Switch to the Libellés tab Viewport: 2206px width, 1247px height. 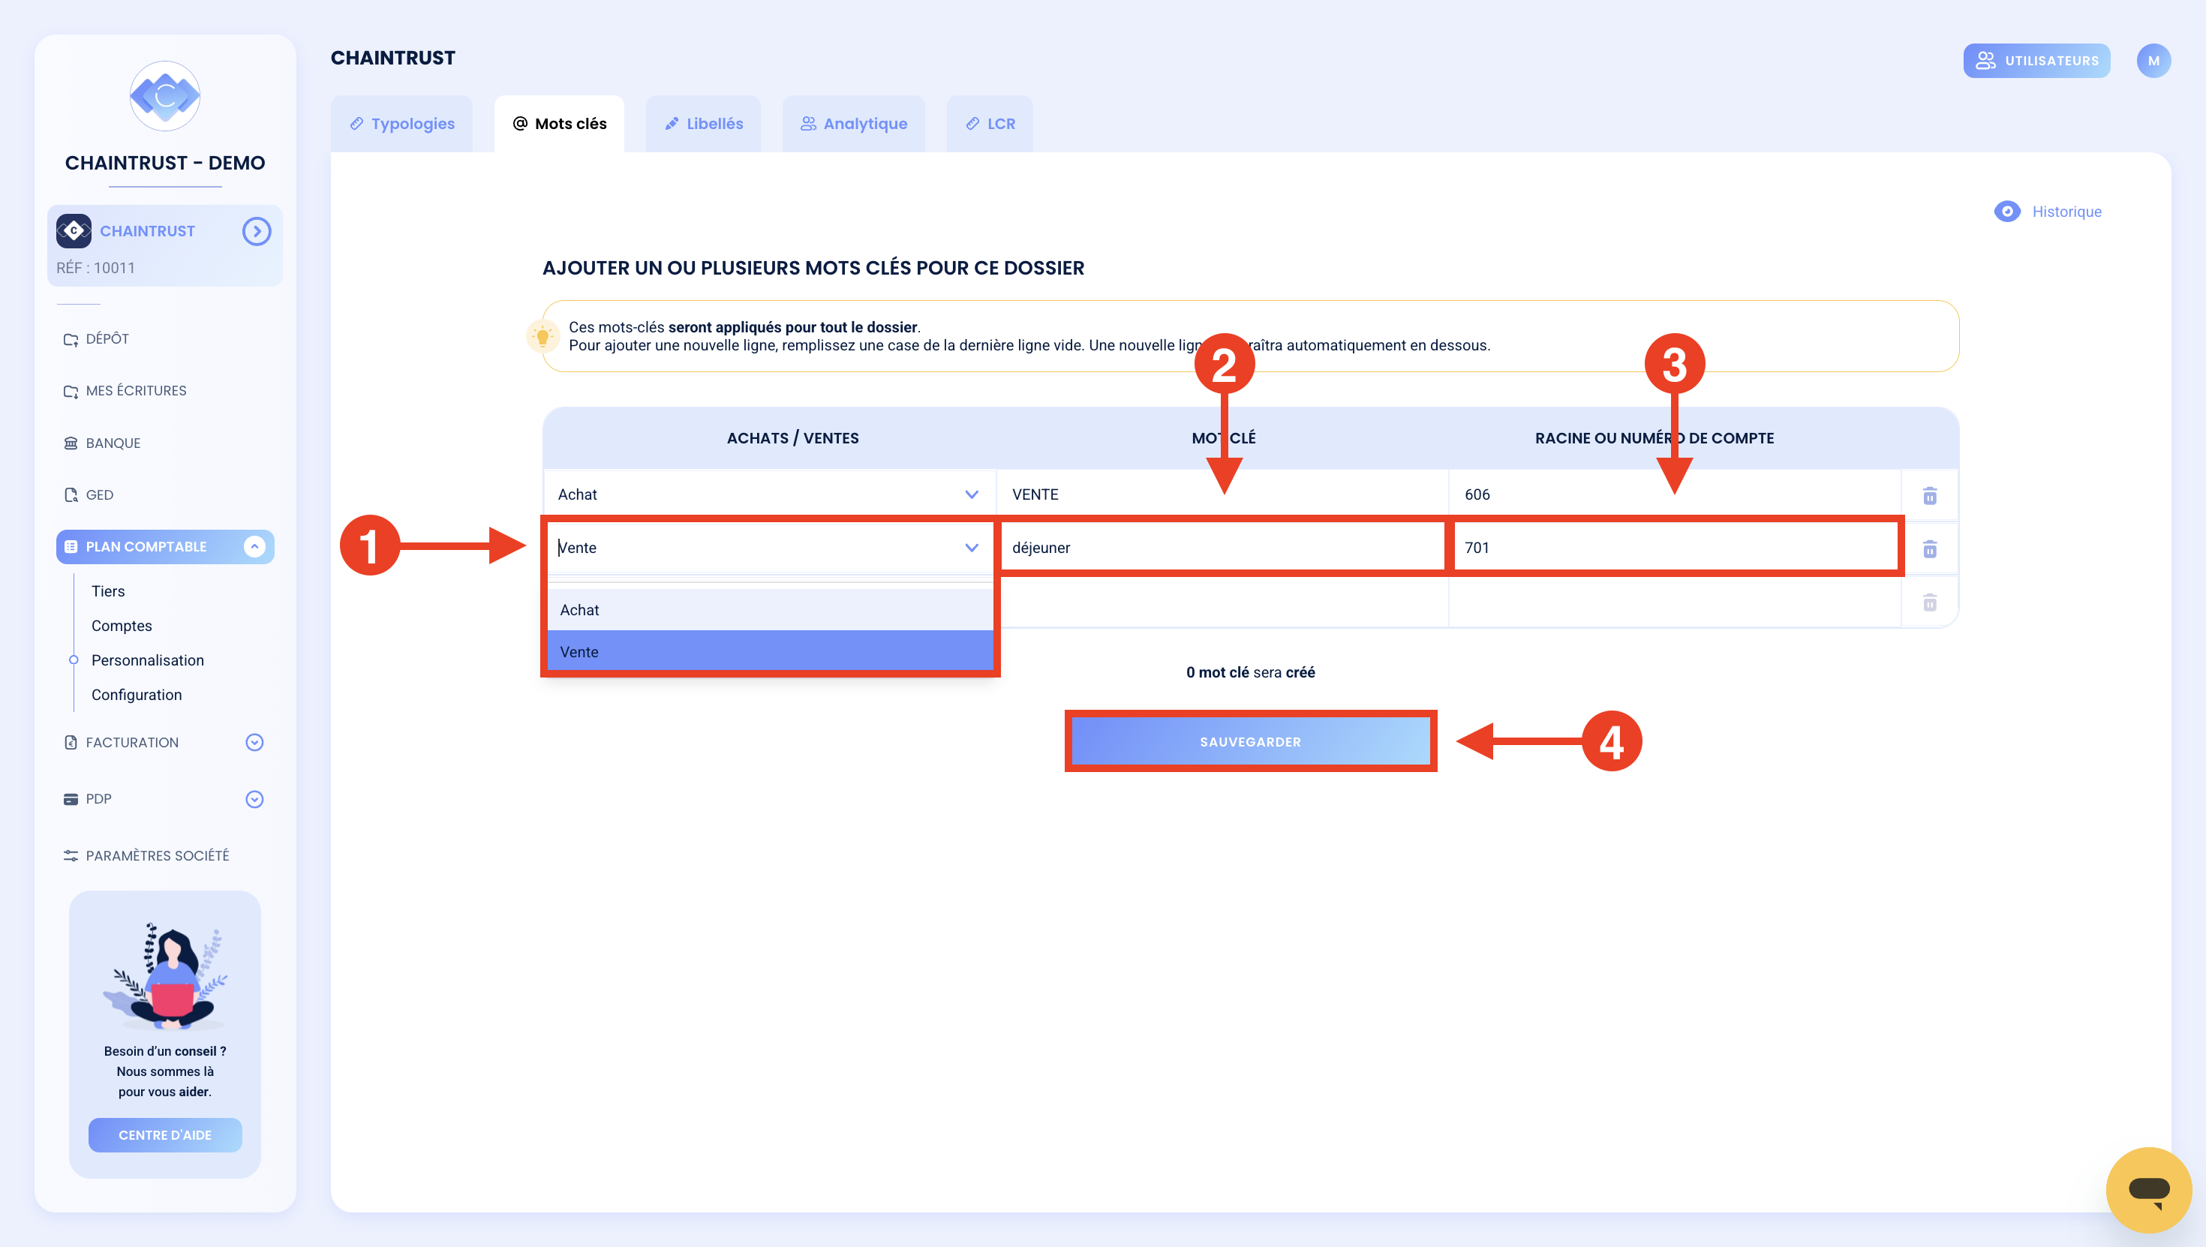point(704,123)
